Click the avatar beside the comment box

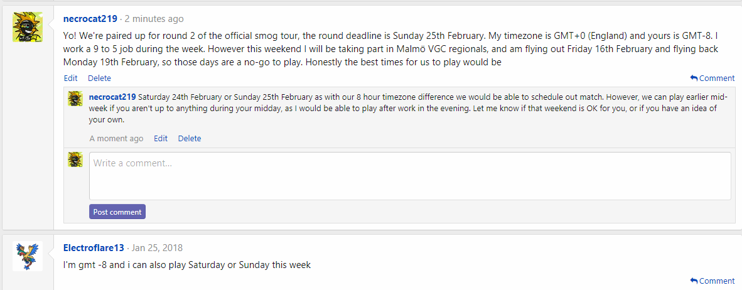(x=75, y=159)
